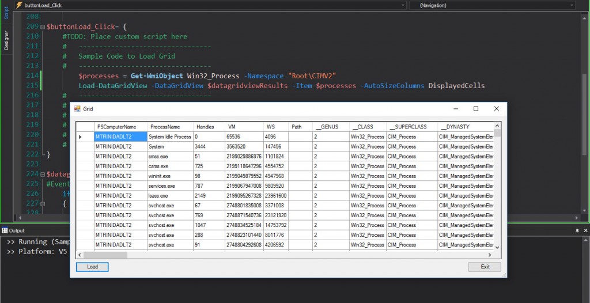Screen dimensions: 590x303
Task: Click the Load button in Grid window
Action: coord(92,267)
